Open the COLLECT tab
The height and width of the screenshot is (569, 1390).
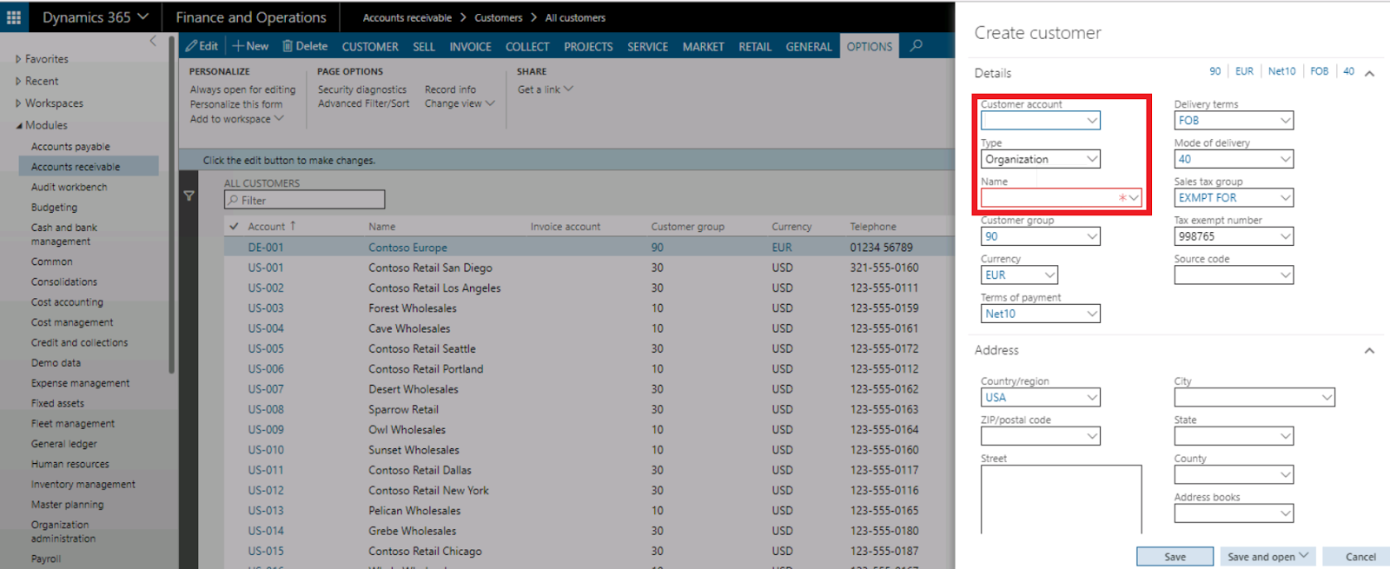527,47
